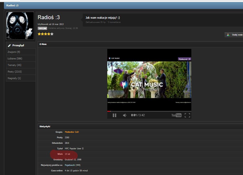Image resolution: width=243 pixels, height=175 pixels.
Task: Click the online time 4 dni 15 godzin
Action: pyautogui.click(x=76, y=171)
